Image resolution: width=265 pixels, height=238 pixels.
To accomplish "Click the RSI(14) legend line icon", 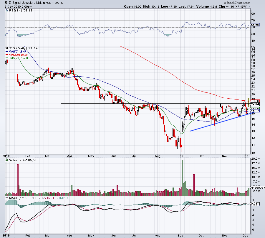I will [7, 11].
